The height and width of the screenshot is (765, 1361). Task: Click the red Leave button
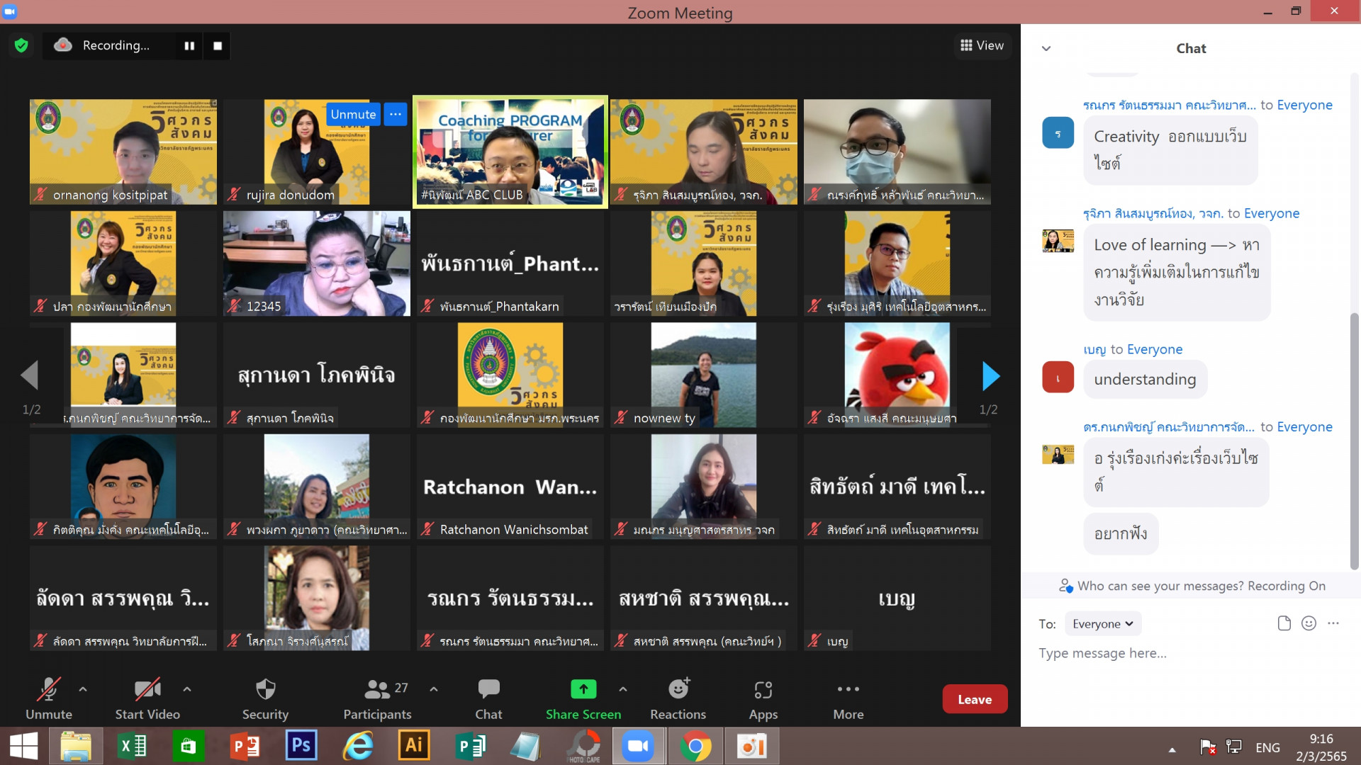pos(974,699)
